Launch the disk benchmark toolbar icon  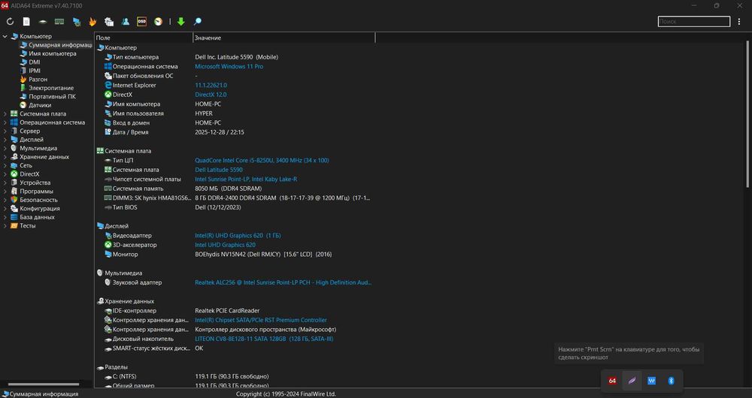pos(43,22)
